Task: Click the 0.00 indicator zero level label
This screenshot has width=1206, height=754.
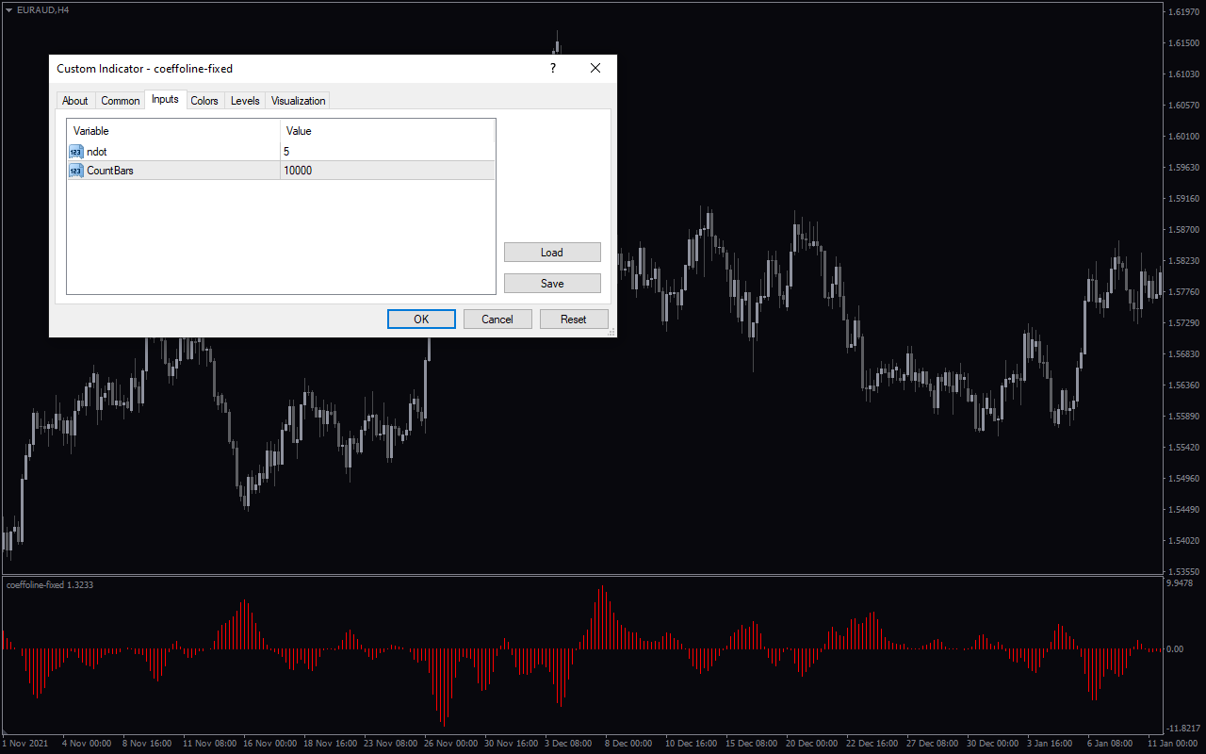Action: (1175, 649)
